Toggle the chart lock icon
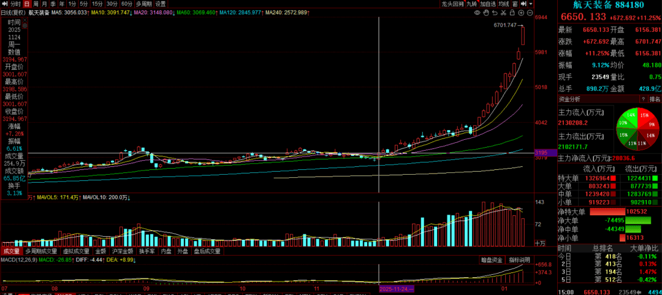The image size is (662, 295). 512,12
